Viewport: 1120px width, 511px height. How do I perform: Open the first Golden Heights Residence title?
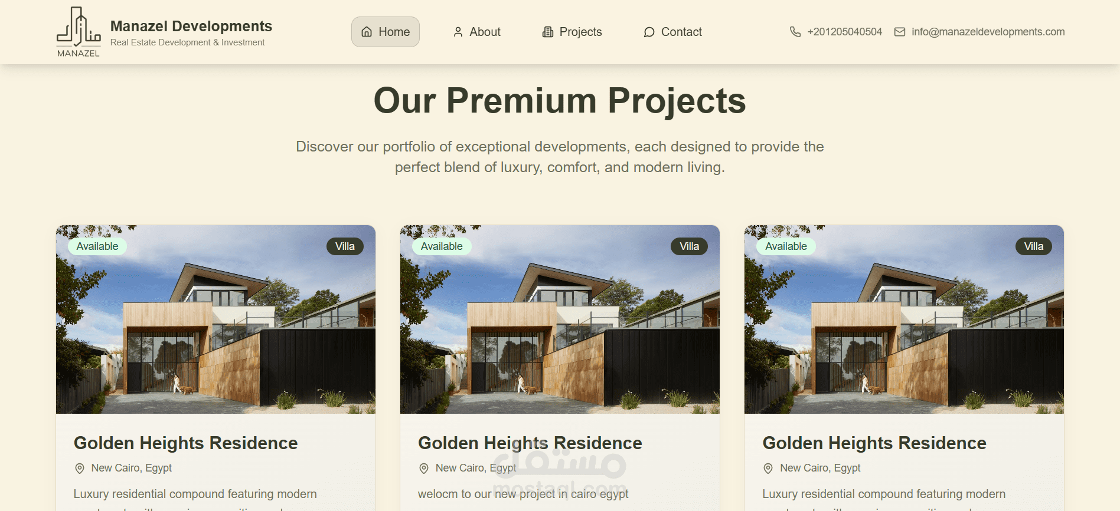click(185, 443)
